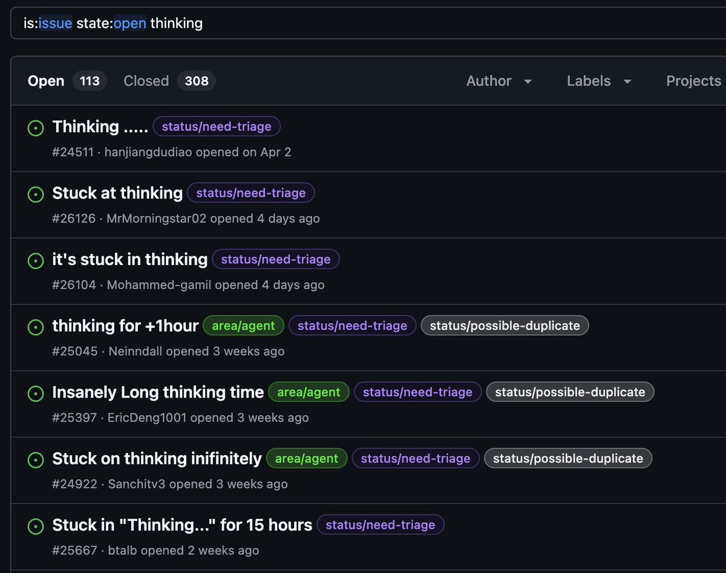Click open-issue icon beside "it's stuck in thinking"

click(36, 261)
